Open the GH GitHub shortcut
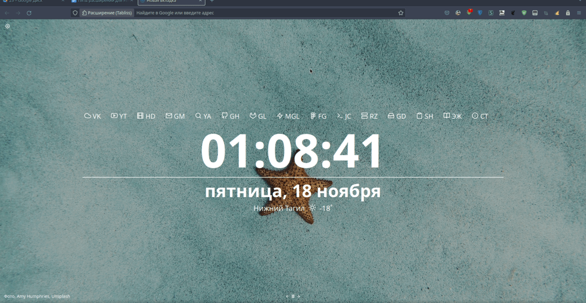Image resolution: width=586 pixels, height=303 pixels. 230,116
